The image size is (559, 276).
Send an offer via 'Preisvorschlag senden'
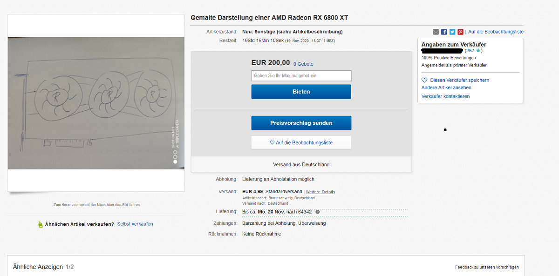tap(301, 123)
